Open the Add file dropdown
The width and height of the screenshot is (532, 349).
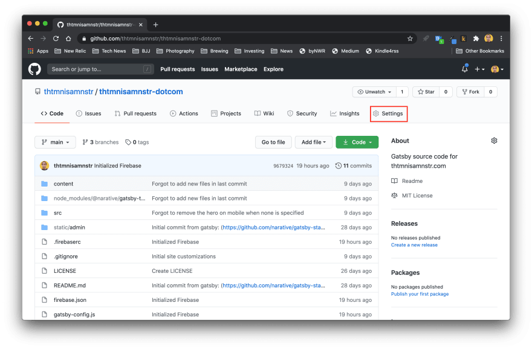click(x=313, y=142)
